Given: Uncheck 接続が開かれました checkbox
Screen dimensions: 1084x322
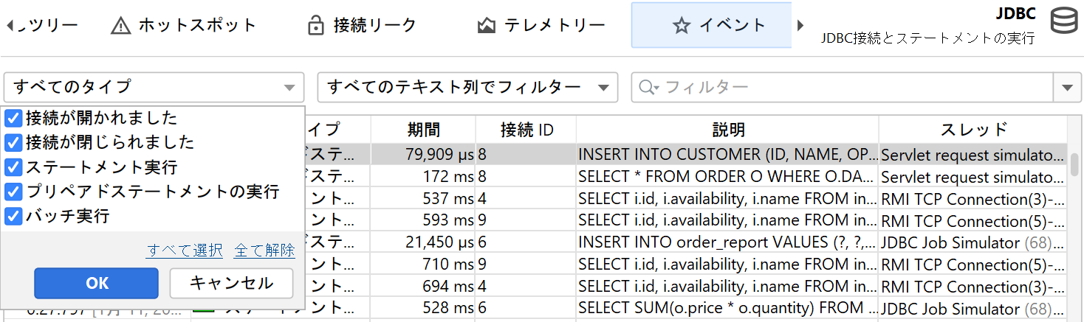Looking at the screenshot, I should tap(13, 117).
